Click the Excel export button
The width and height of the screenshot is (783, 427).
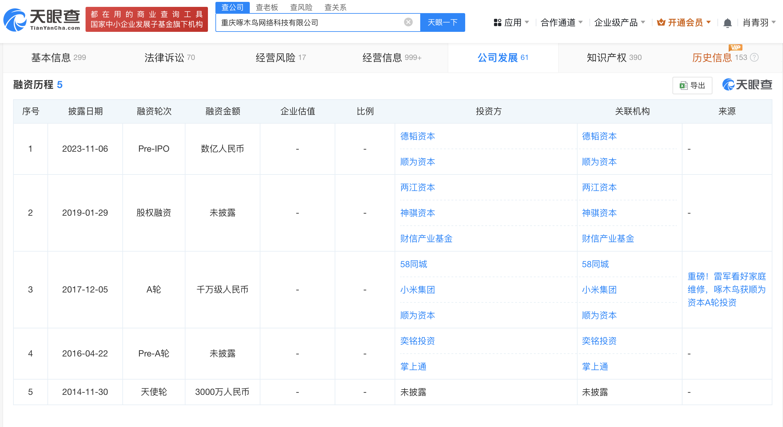pos(692,86)
